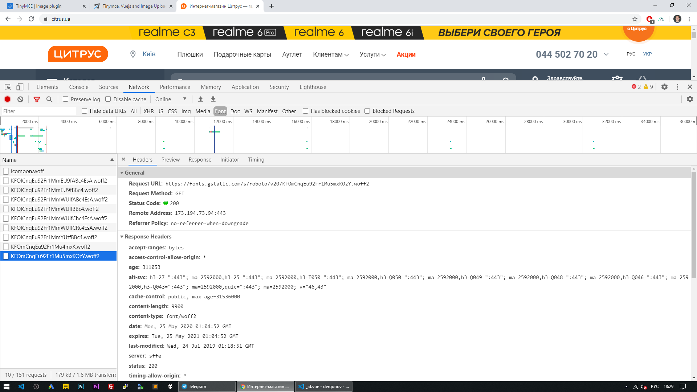Screen dimensions: 697x392
Task: Open the network search magnifier
Action: [49, 99]
